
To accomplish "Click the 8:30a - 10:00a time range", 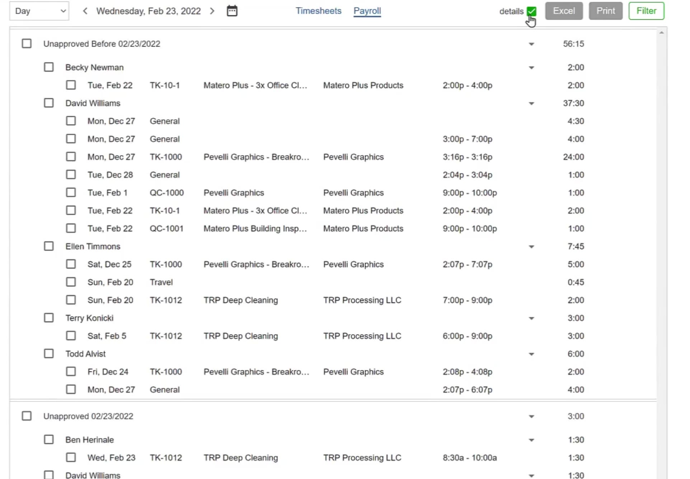I will [470, 458].
